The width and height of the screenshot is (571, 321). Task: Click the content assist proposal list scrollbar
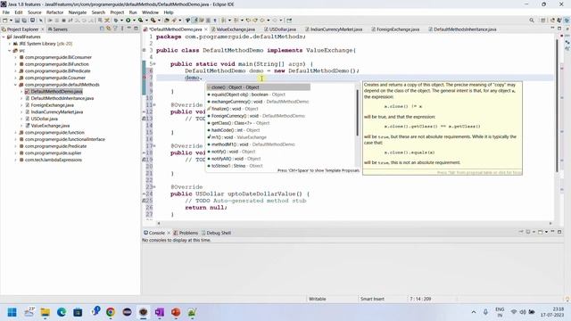click(x=358, y=111)
